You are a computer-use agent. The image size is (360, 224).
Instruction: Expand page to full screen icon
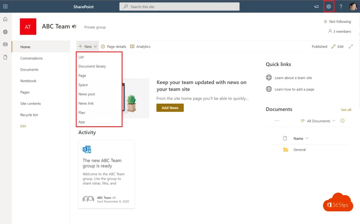click(351, 46)
